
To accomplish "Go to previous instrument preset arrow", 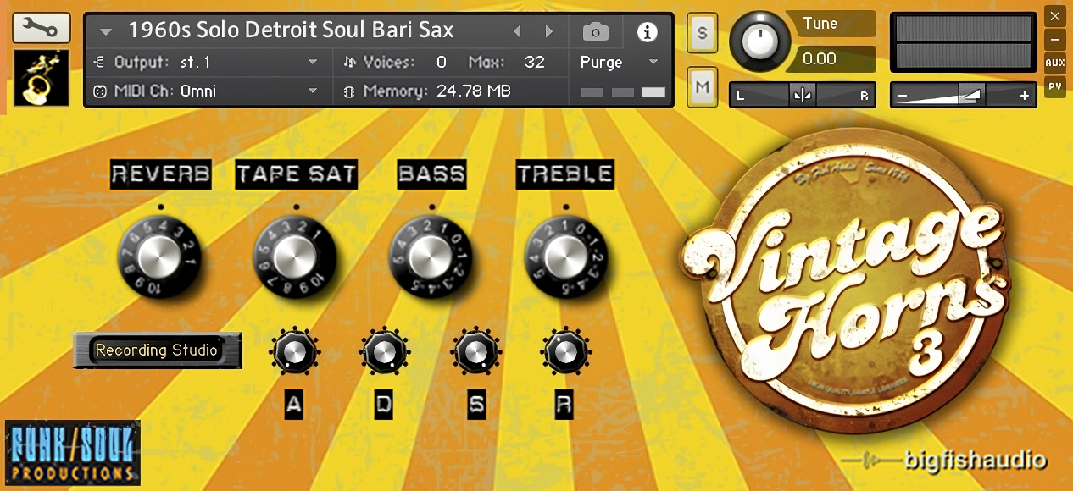I will 516,32.
